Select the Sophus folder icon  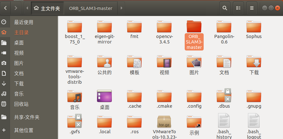[254, 26]
